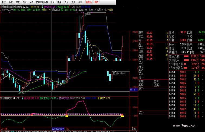Click the 5日大宗流入 5774万 row

click(187, 68)
